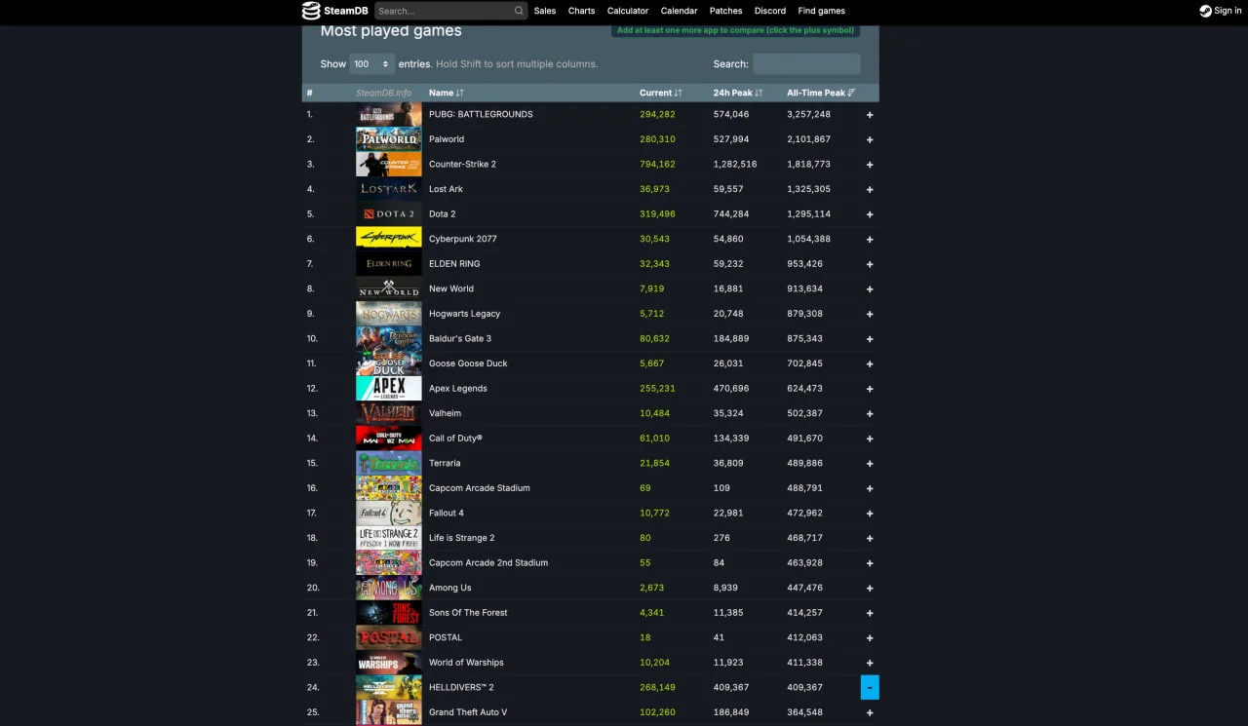1248x726 pixels.
Task: Remove HELLDIVERS 2 from comparison via minus button
Action: coord(870,688)
